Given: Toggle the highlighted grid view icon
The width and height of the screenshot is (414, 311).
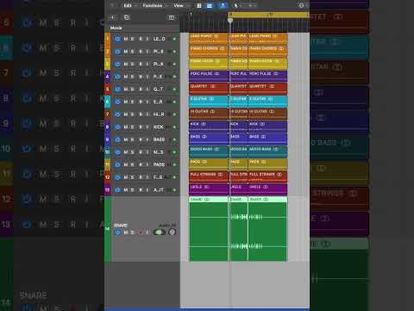Looking at the screenshot, I should 210,5.
